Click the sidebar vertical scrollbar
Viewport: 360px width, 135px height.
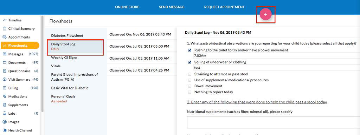coord(42,64)
